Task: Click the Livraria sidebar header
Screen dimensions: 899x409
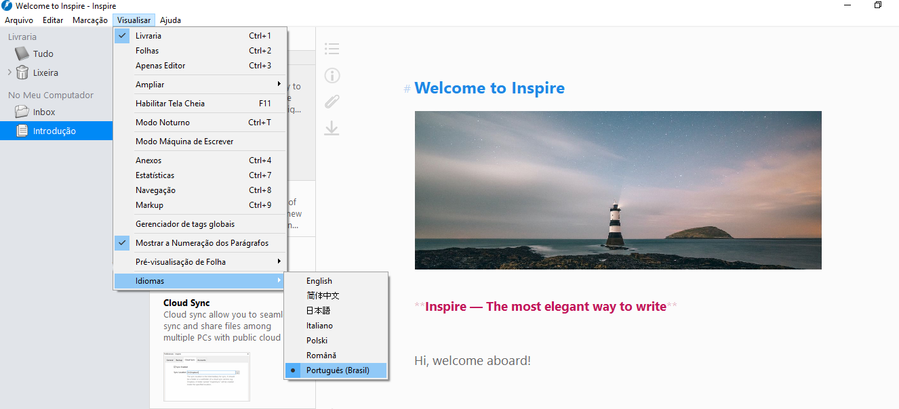Action: click(x=22, y=37)
